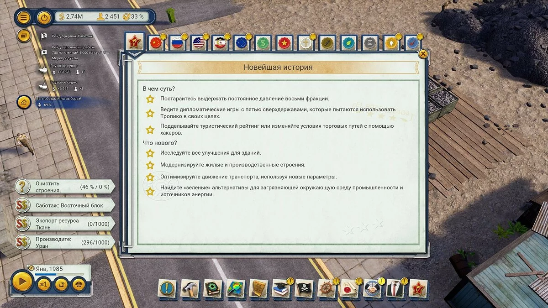Open the China flag tab
Screen dimensions: 548x308
156,43
